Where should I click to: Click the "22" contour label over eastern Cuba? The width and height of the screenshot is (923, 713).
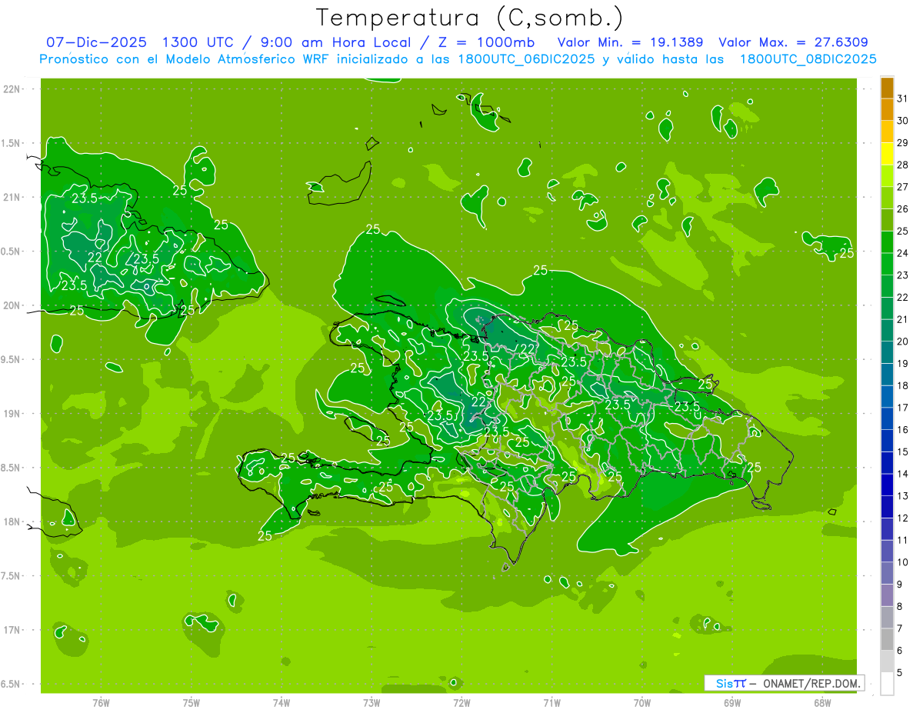(x=95, y=258)
